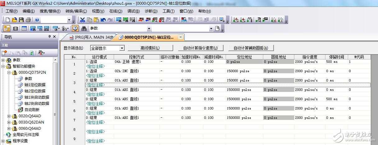Open the 帮助(H) menu
Image resolution: width=378 pixels, height=145 pixels.
tap(205, 11)
